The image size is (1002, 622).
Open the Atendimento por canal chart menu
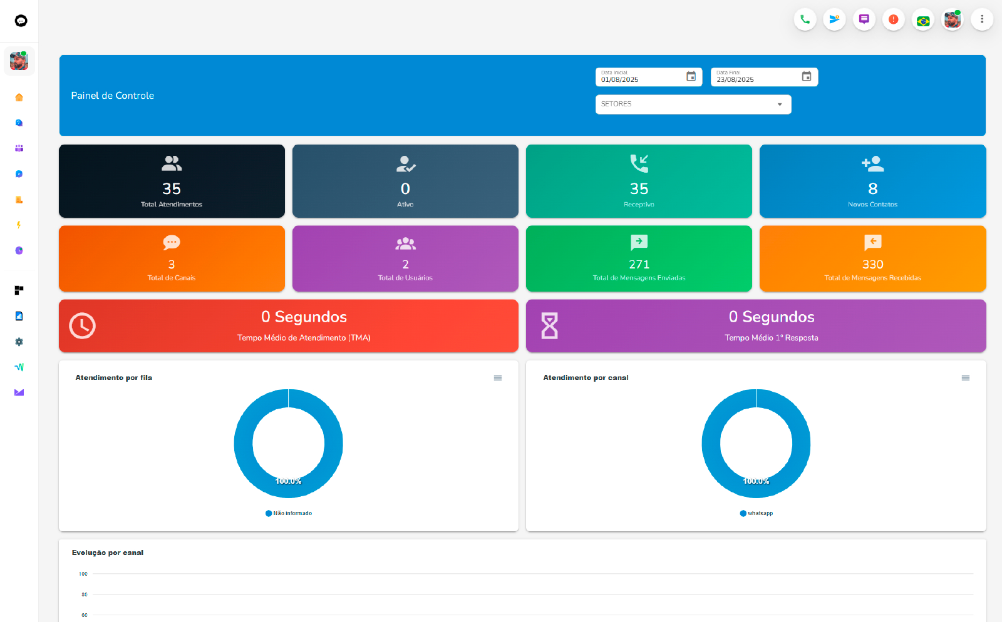coord(965,378)
